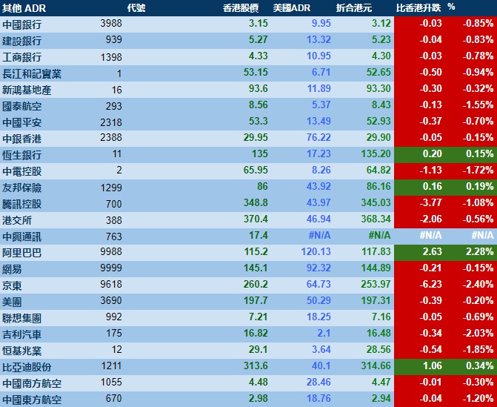Select the 京東 stock name

pos(12,286)
